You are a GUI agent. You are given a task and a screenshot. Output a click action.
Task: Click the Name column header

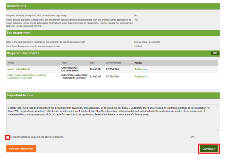pos(11,63)
